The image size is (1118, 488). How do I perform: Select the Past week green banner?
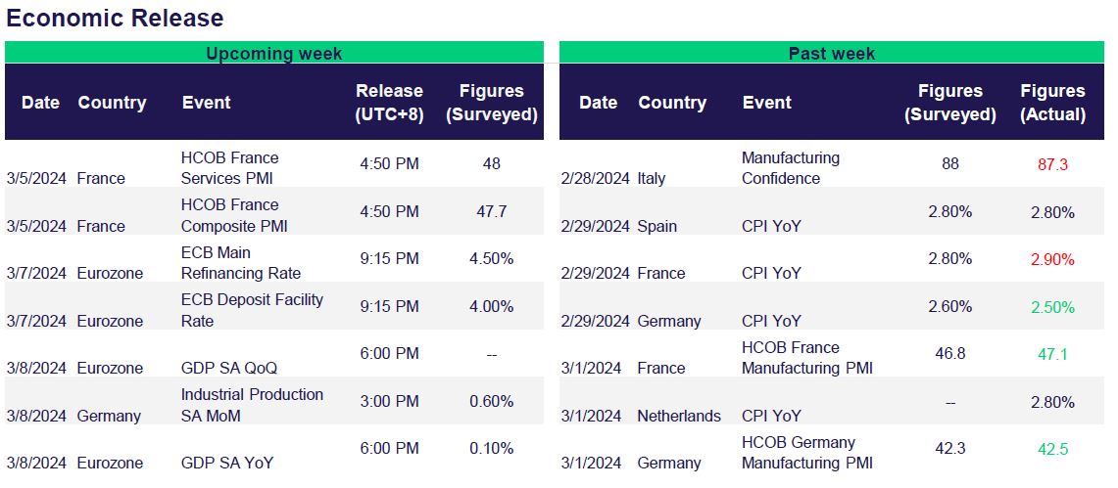[x=831, y=53]
